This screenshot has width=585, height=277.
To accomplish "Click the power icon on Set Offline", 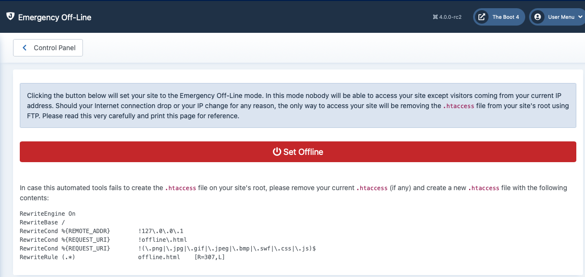I will (x=277, y=152).
